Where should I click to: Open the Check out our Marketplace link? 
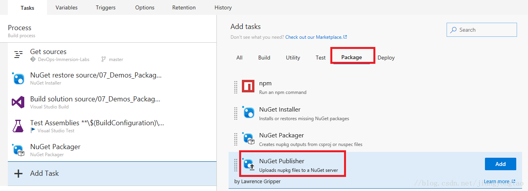[x=314, y=37]
